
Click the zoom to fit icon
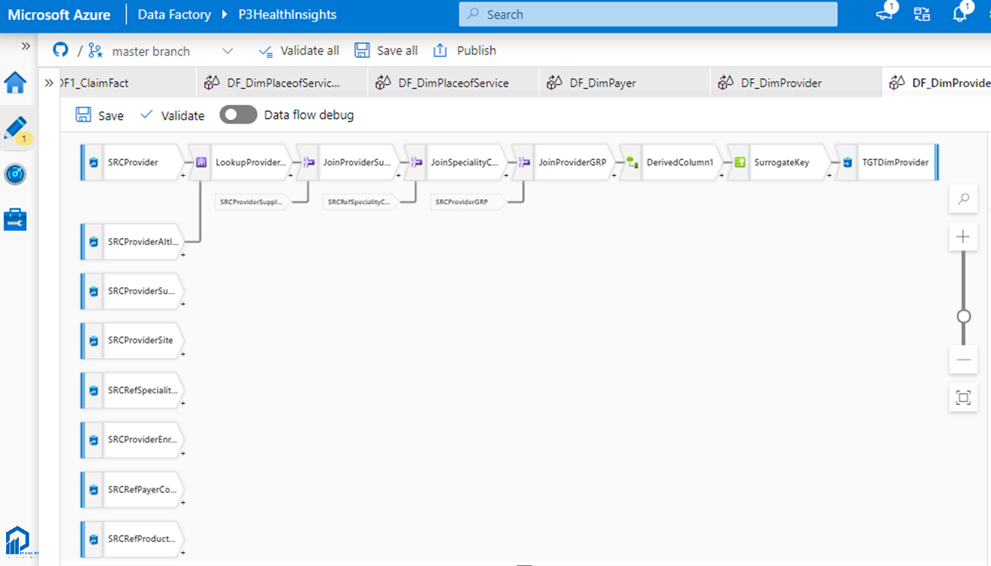[x=963, y=398]
